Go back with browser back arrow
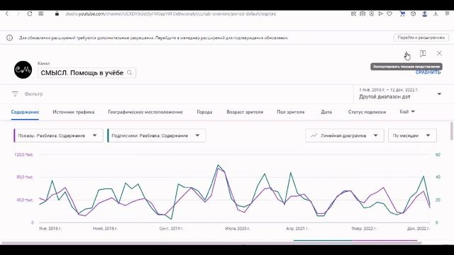454x255 pixels. click(x=7, y=13)
